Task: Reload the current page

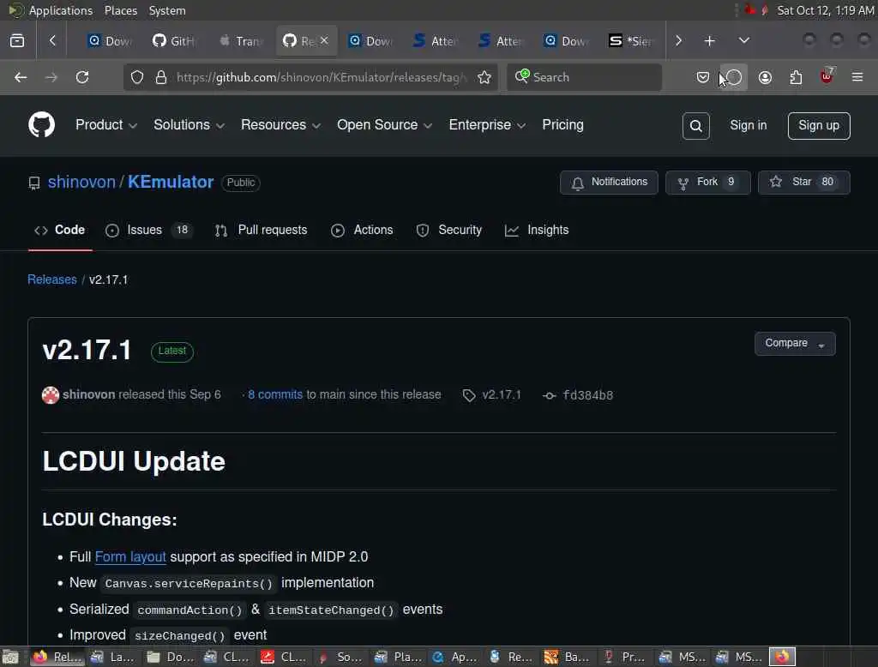Action: pyautogui.click(x=82, y=77)
